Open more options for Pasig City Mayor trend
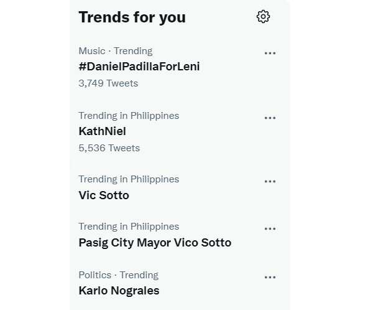 270,228
